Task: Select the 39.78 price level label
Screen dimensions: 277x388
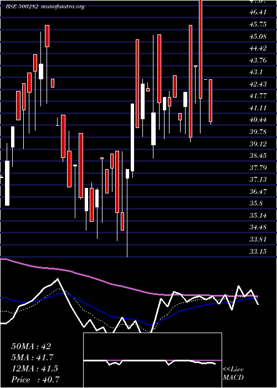Action: (258, 132)
